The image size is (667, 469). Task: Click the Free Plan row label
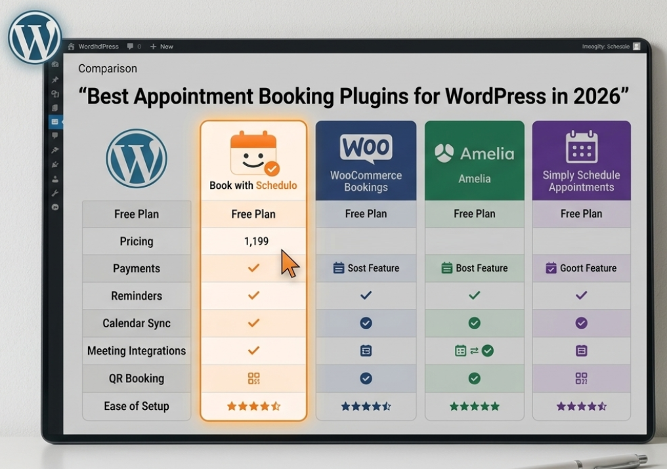click(x=137, y=214)
